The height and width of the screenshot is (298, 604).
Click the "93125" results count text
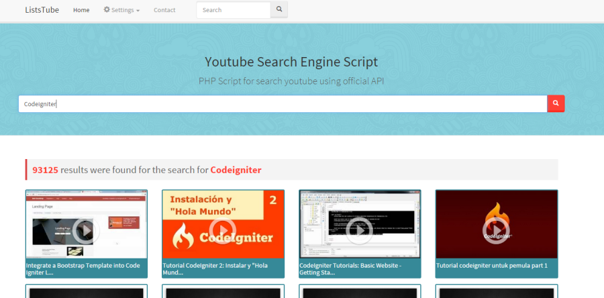[46, 170]
